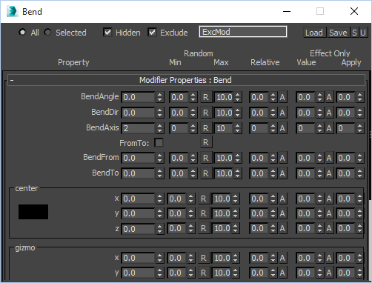
Task: Collapse the Modifier Properties : Bend rollout
Action: [x=186, y=80]
